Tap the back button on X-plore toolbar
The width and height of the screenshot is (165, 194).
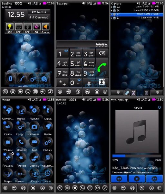tap(157, 92)
